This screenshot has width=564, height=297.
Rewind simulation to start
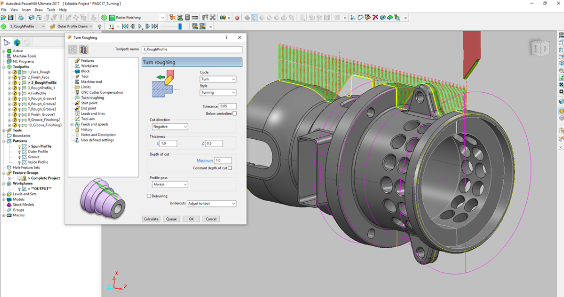point(125,26)
